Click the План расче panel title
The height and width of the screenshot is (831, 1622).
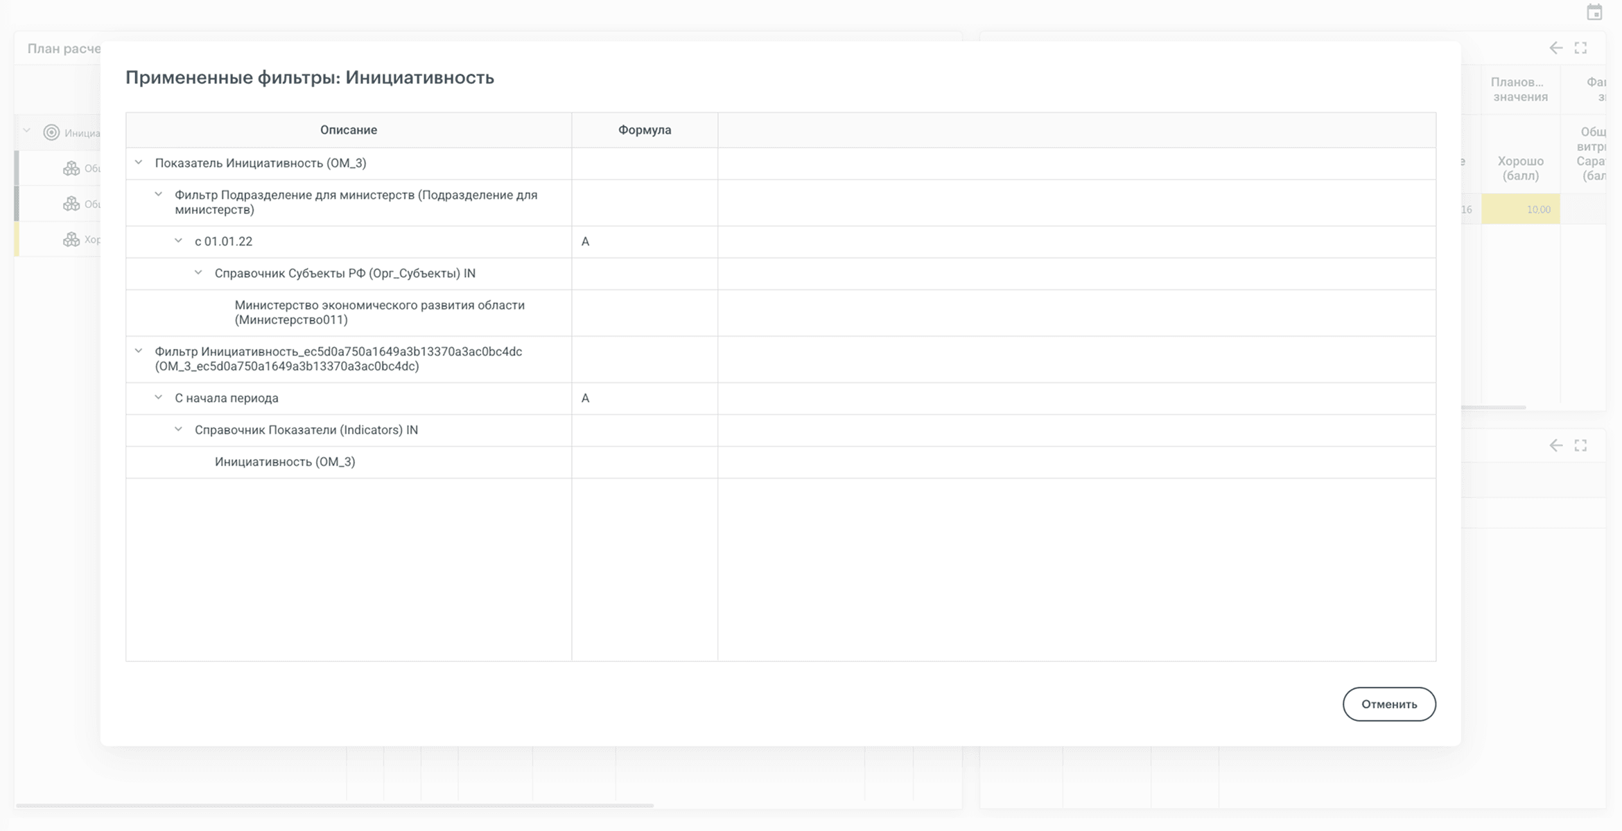tap(64, 48)
